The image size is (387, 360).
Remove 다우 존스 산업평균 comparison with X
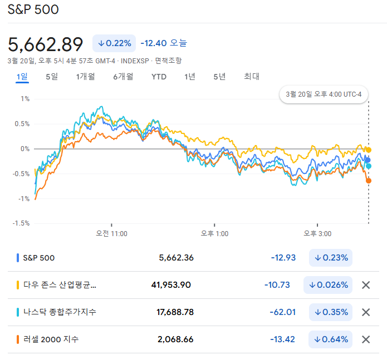[x=366, y=285]
